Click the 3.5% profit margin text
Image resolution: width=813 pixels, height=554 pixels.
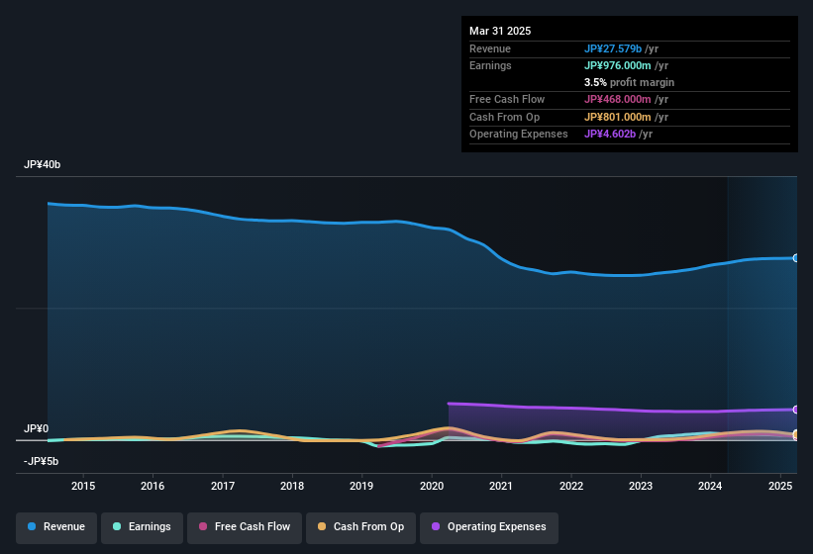[629, 82]
